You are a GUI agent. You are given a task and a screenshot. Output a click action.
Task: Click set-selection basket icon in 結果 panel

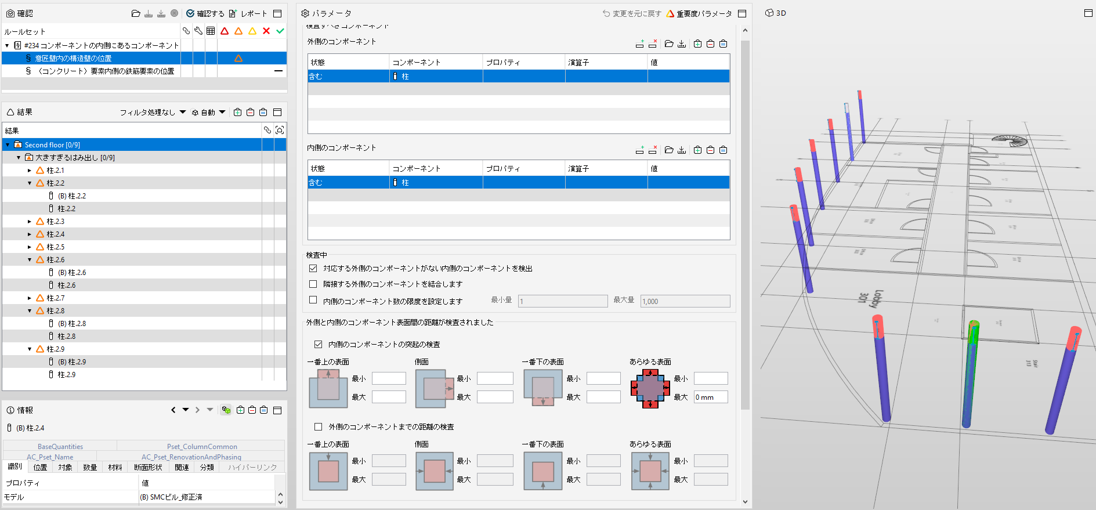[263, 112]
